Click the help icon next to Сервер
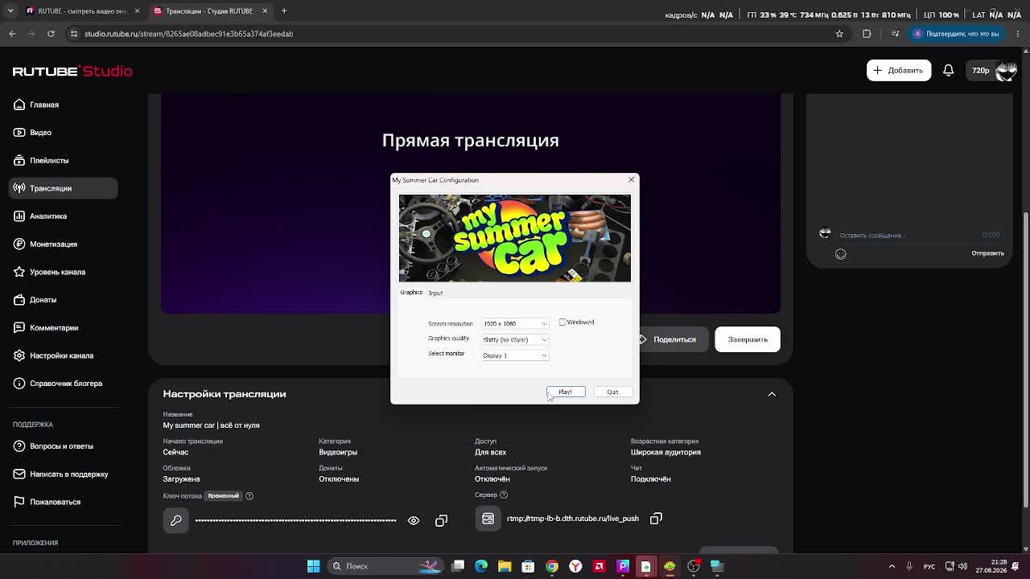The image size is (1030, 579). (x=504, y=495)
